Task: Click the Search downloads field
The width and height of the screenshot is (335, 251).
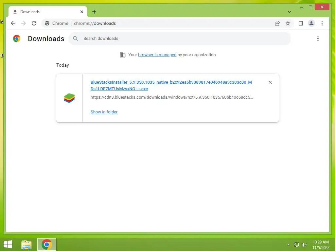Action: pyautogui.click(x=180, y=39)
